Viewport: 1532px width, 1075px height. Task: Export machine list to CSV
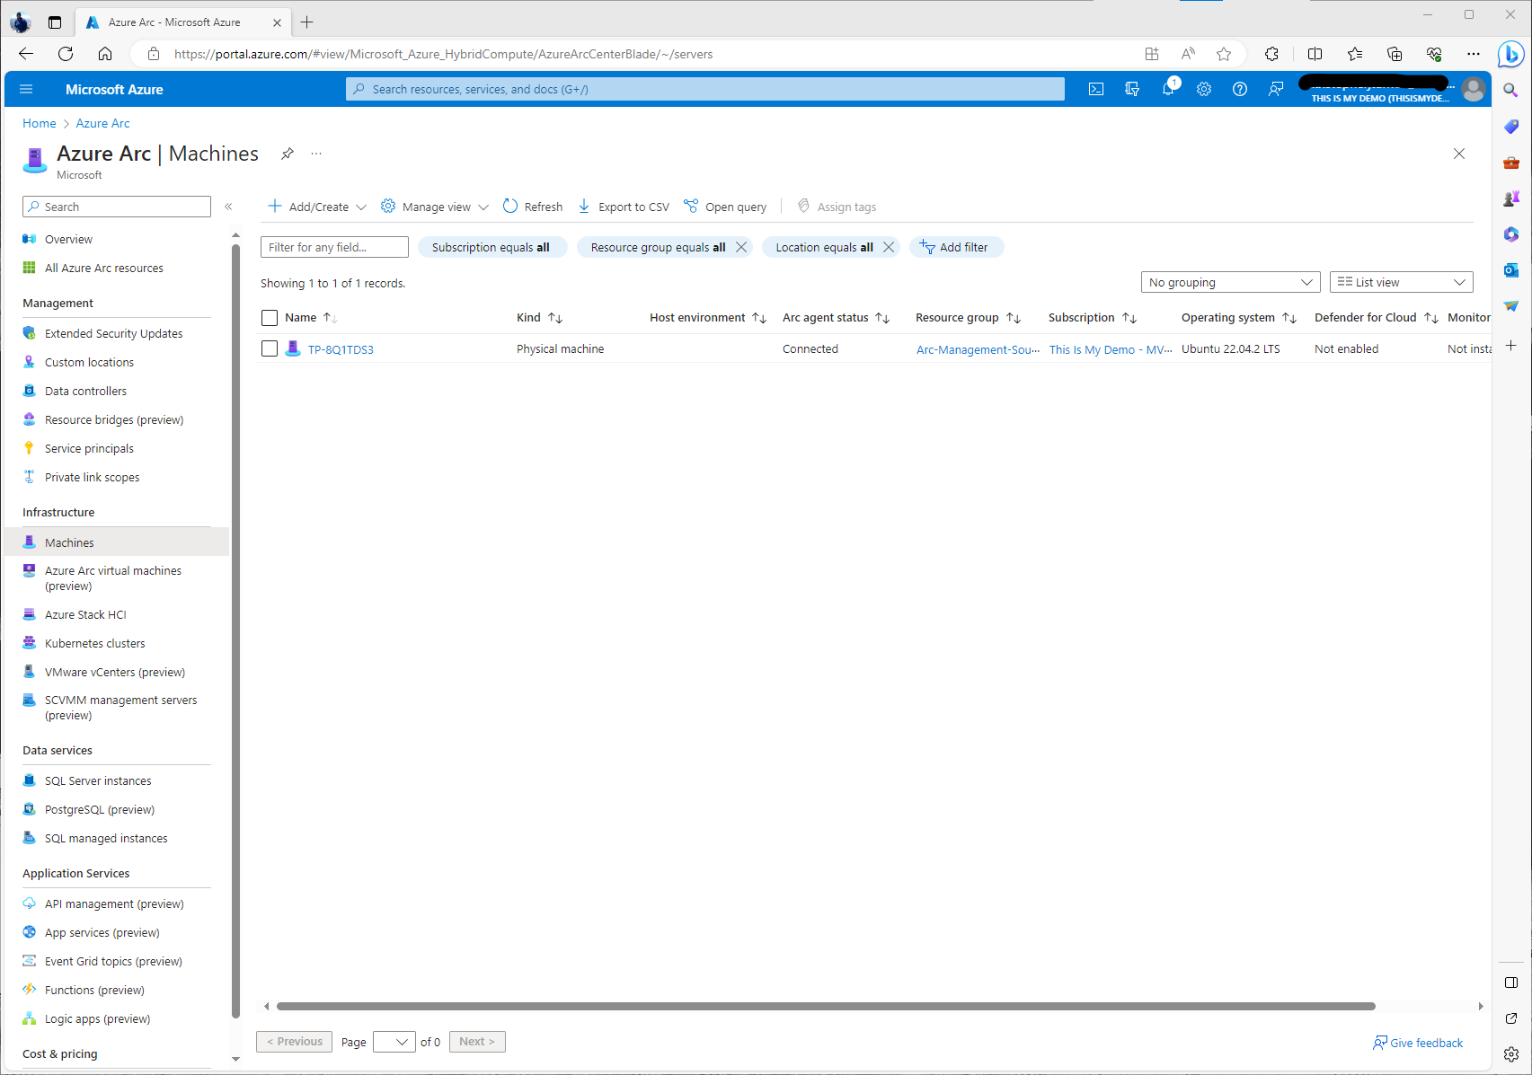[x=624, y=207]
